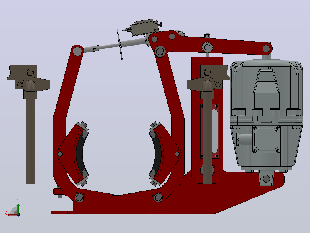Select the hex nut on the grey tie rod
310x233 pixels.
[96, 48]
